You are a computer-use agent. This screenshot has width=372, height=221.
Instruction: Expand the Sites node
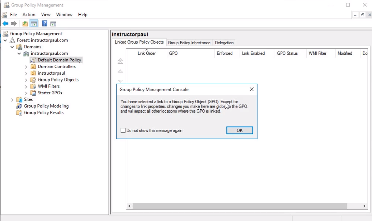tap(12, 100)
